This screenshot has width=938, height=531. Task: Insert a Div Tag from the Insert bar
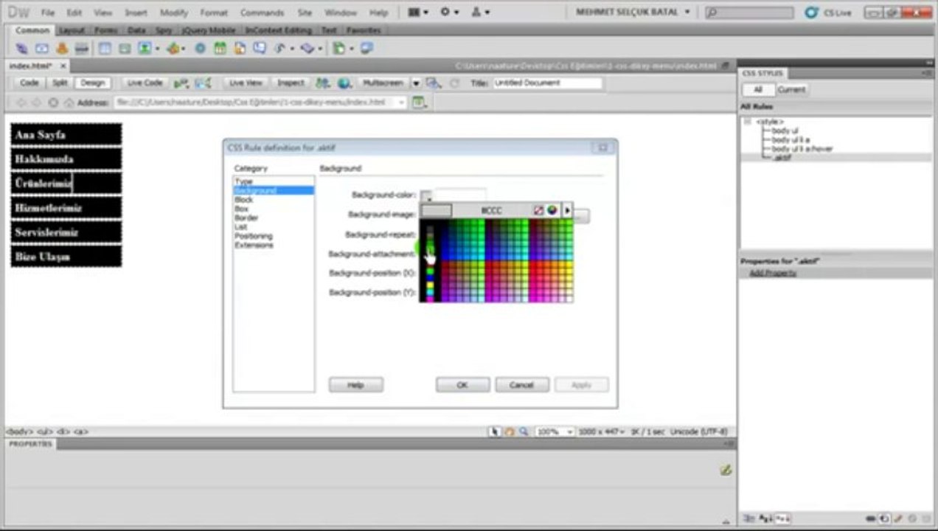pos(125,49)
